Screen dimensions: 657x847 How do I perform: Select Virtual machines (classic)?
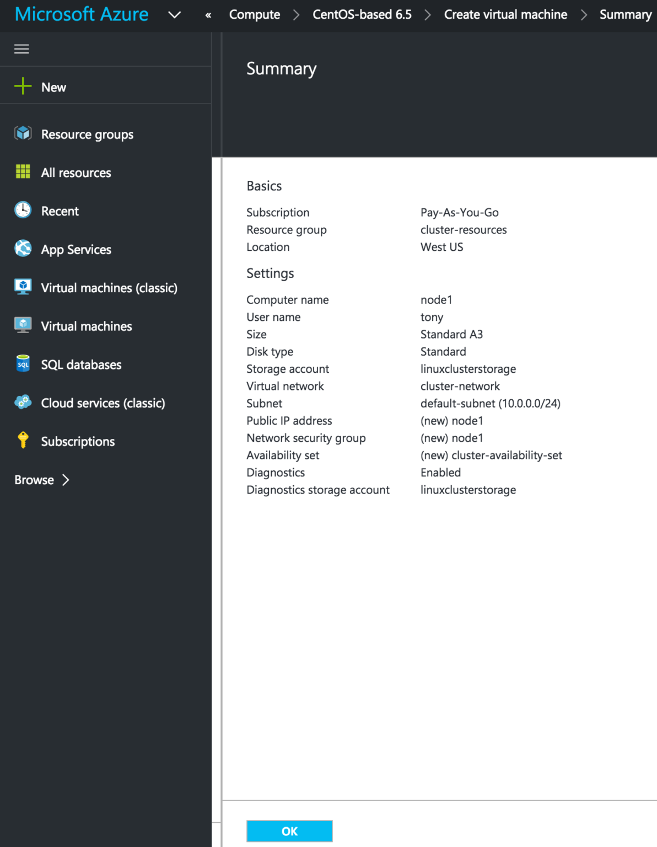[109, 287]
